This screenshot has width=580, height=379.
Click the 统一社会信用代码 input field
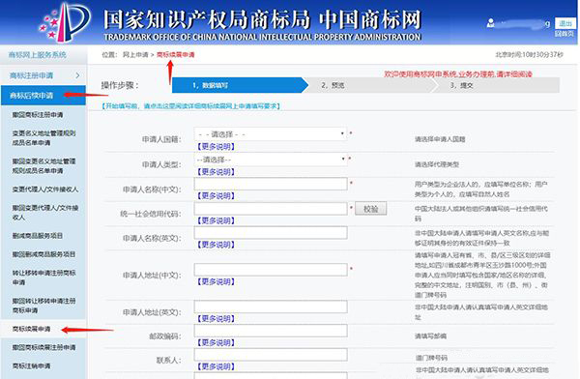[271, 209]
